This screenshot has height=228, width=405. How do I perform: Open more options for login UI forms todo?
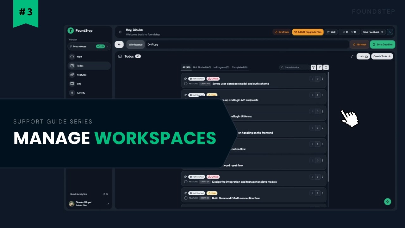click(323, 111)
